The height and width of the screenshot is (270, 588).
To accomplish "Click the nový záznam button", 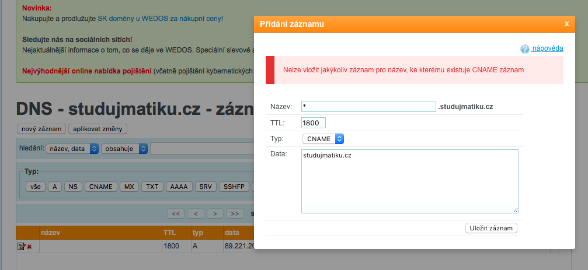I will (41, 129).
